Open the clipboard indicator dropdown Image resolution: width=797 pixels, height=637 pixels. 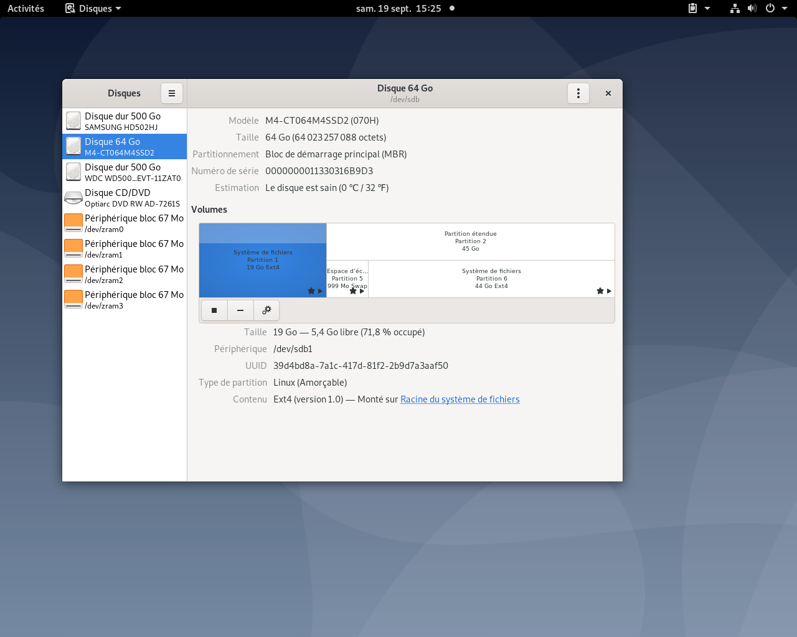coord(699,8)
